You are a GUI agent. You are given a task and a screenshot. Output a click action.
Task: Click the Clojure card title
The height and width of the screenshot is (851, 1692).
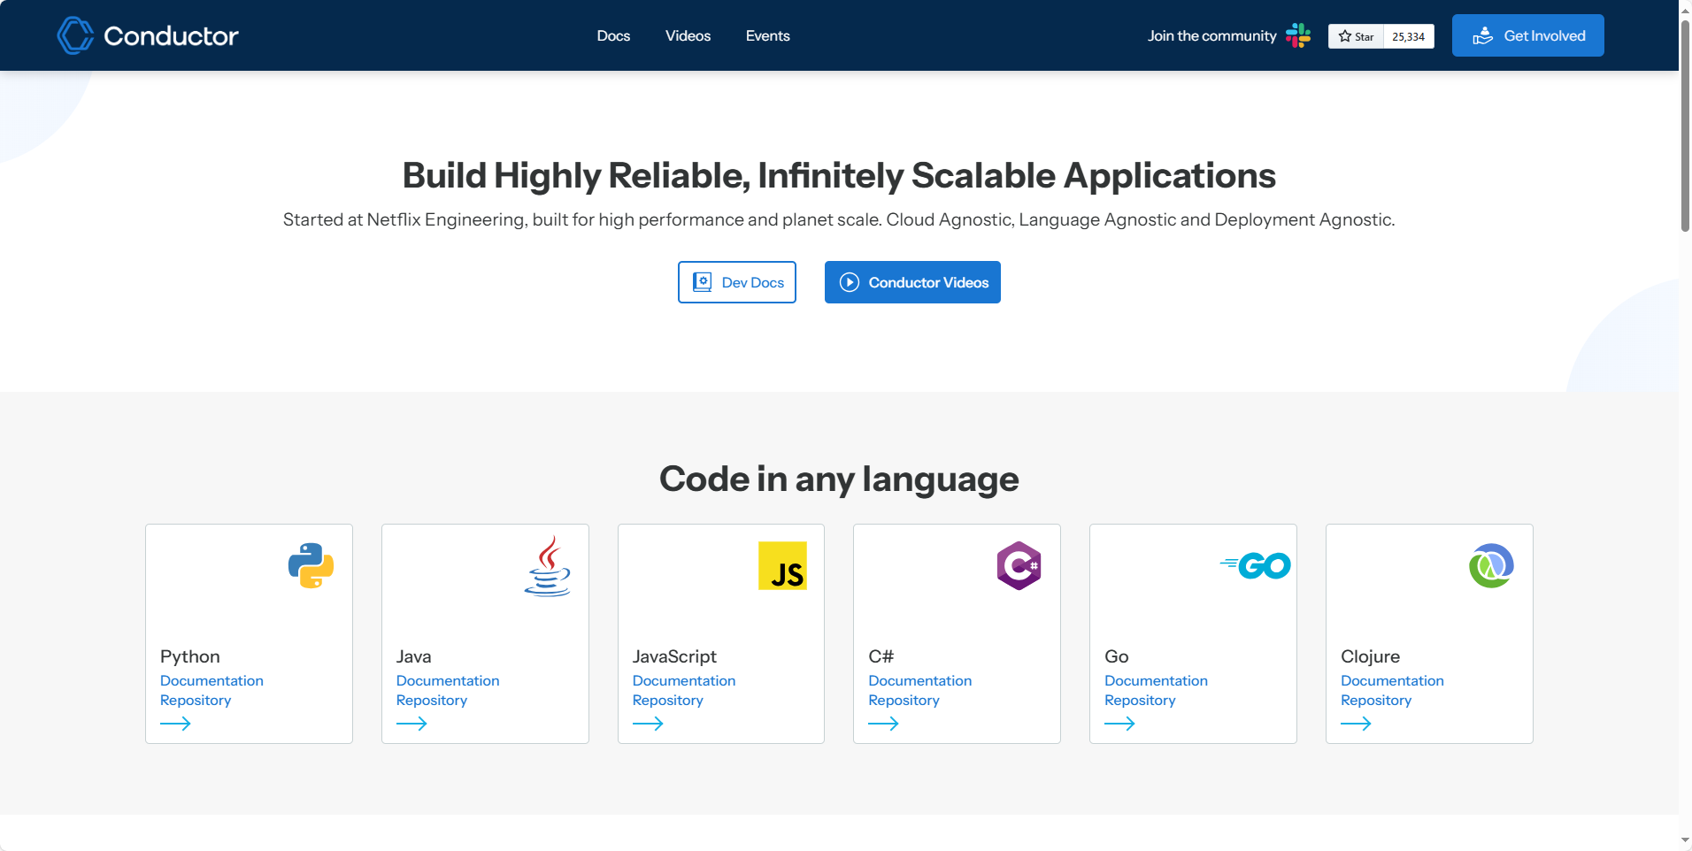click(x=1370, y=656)
